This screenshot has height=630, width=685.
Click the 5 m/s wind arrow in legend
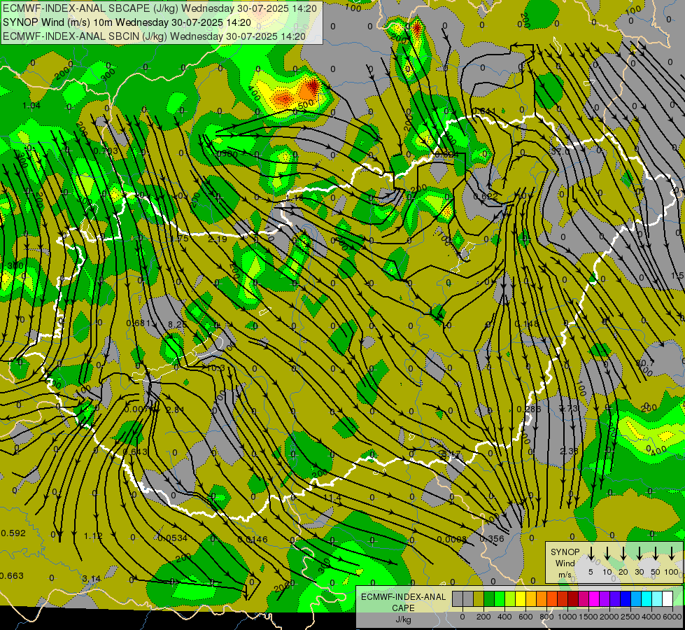(591, 554)
